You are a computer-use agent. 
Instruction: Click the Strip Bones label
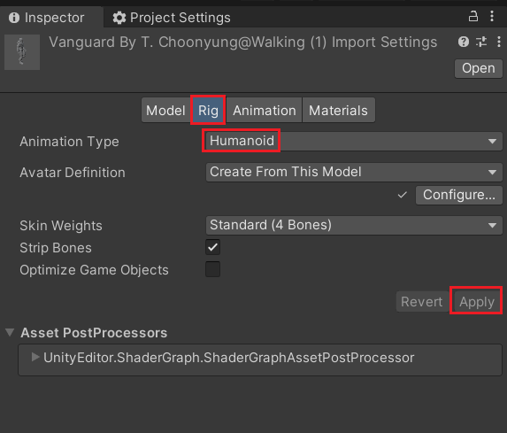[56, 248]
